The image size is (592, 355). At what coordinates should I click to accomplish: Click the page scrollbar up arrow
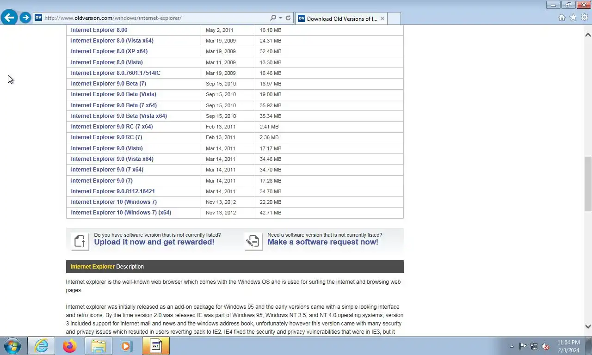(588, 35)
